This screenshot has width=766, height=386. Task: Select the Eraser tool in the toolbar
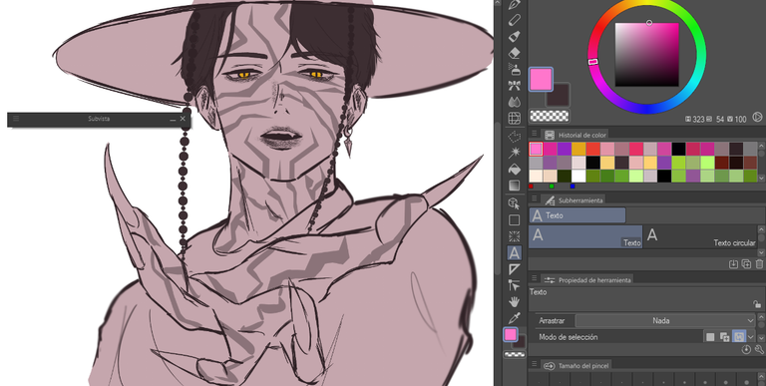tap(514, 53)
